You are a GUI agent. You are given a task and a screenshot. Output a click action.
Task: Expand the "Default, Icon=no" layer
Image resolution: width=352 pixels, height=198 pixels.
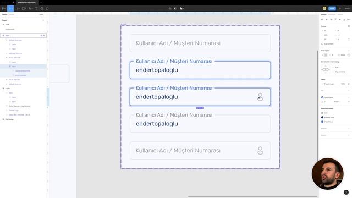pos(7,84)
